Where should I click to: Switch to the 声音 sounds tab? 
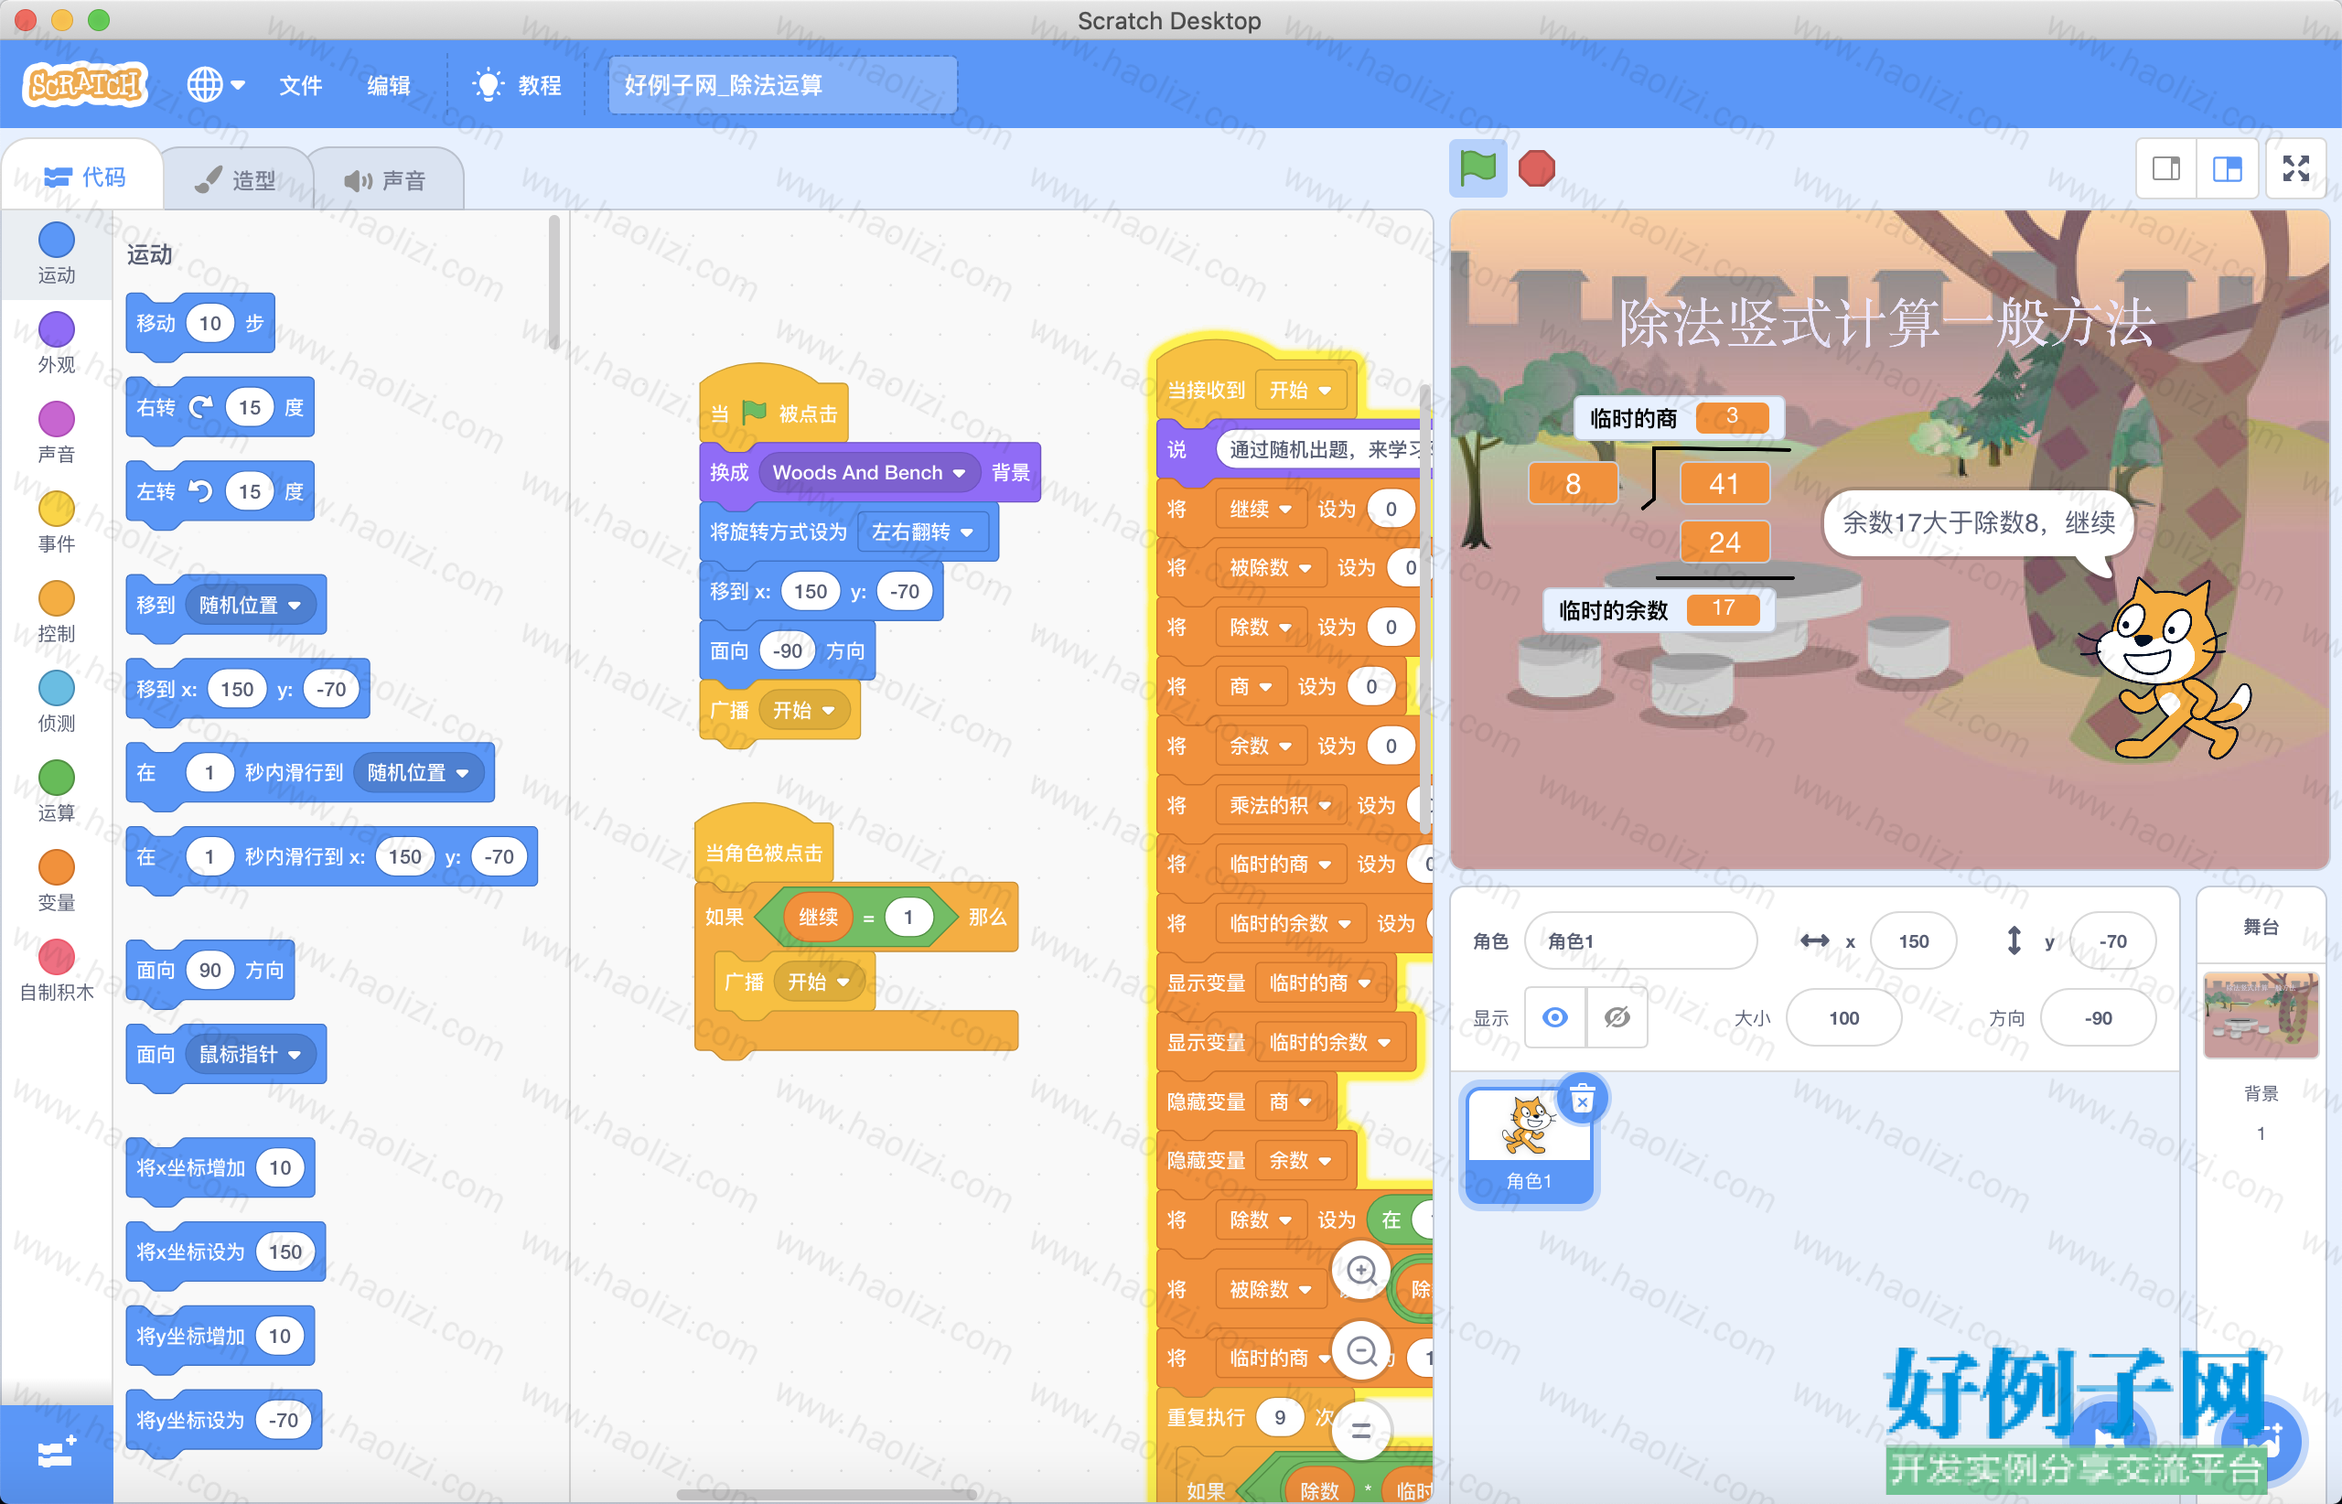386,179
